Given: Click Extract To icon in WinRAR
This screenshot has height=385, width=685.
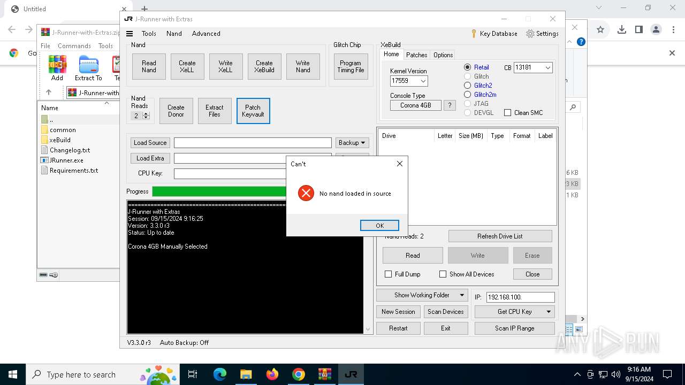Looking at the screenshot, I should coord(88,68).
